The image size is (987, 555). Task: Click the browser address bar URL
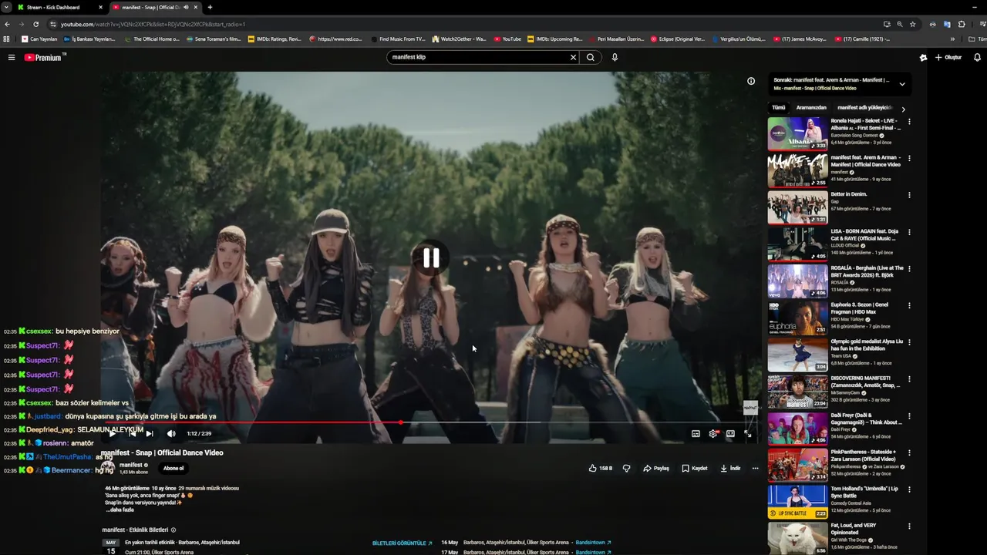tap(153, 24)
